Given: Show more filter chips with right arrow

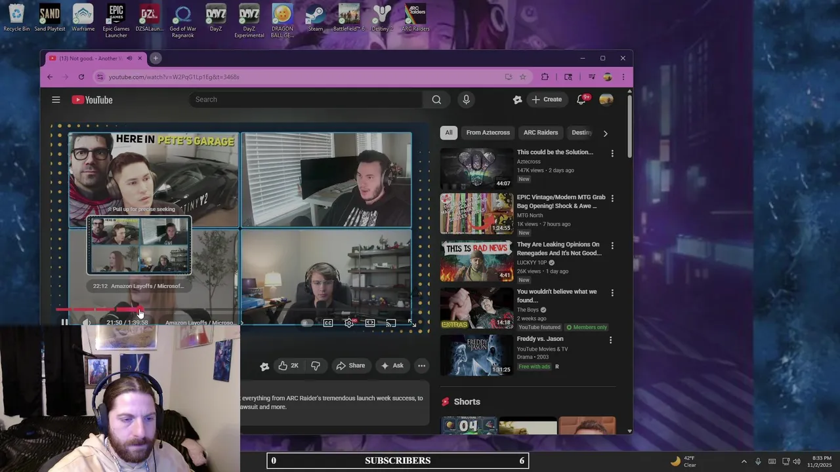Looking at the screenshot, I should [605, 133].
